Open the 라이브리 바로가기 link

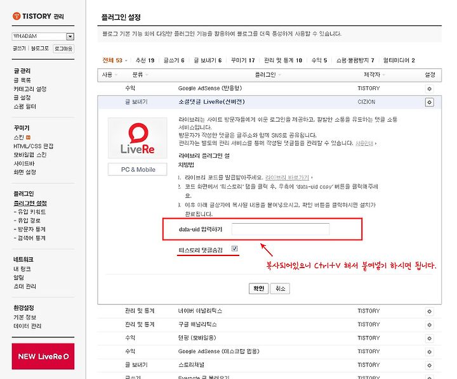[x=287, y=177]
